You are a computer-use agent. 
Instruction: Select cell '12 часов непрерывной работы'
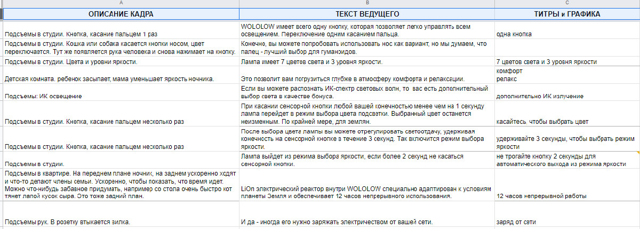click(567, 185)
